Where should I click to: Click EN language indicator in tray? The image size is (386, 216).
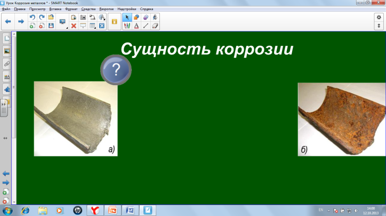(x=321, y=210)
